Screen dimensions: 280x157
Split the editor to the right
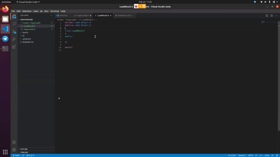(271, 16)
